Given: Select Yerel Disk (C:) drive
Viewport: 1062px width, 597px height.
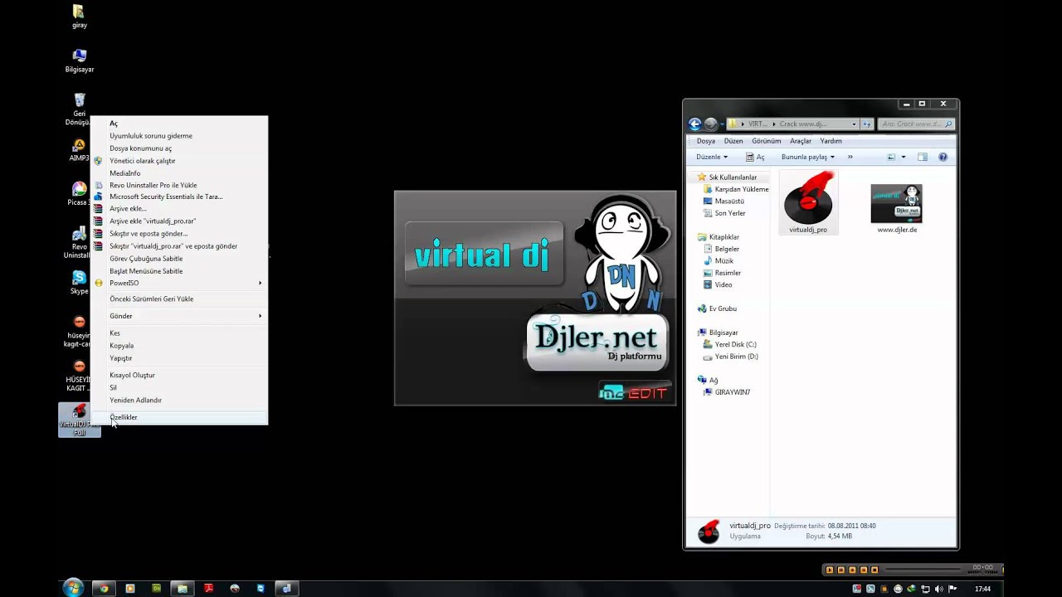Looking at the screenshot, I should [729, 344].
